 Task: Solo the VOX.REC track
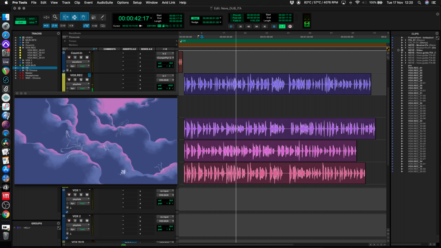pyautogui.click(x=81, y=80)
